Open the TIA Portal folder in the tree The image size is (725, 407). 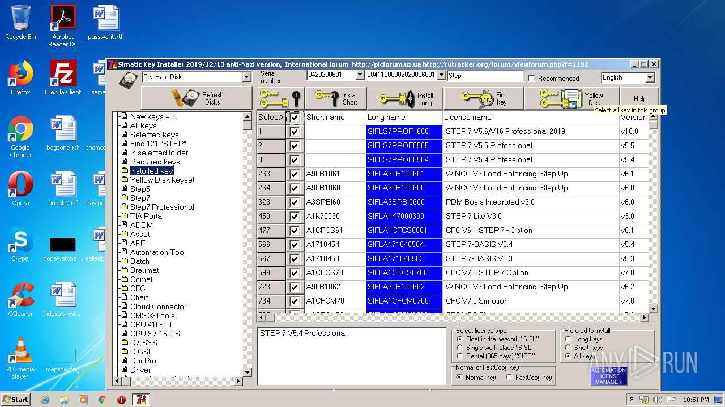[x=147, y=216]
